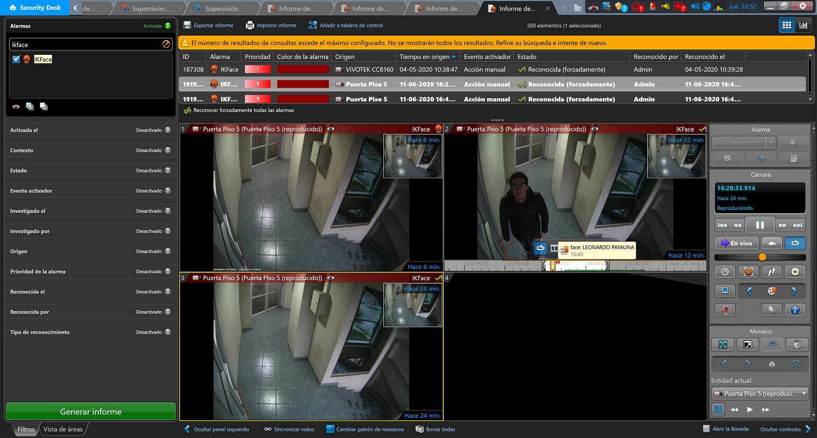This screenshot has width=817, height=438.
Task: Toggle monitoring eye on tile 2 header
Action: 595,129
